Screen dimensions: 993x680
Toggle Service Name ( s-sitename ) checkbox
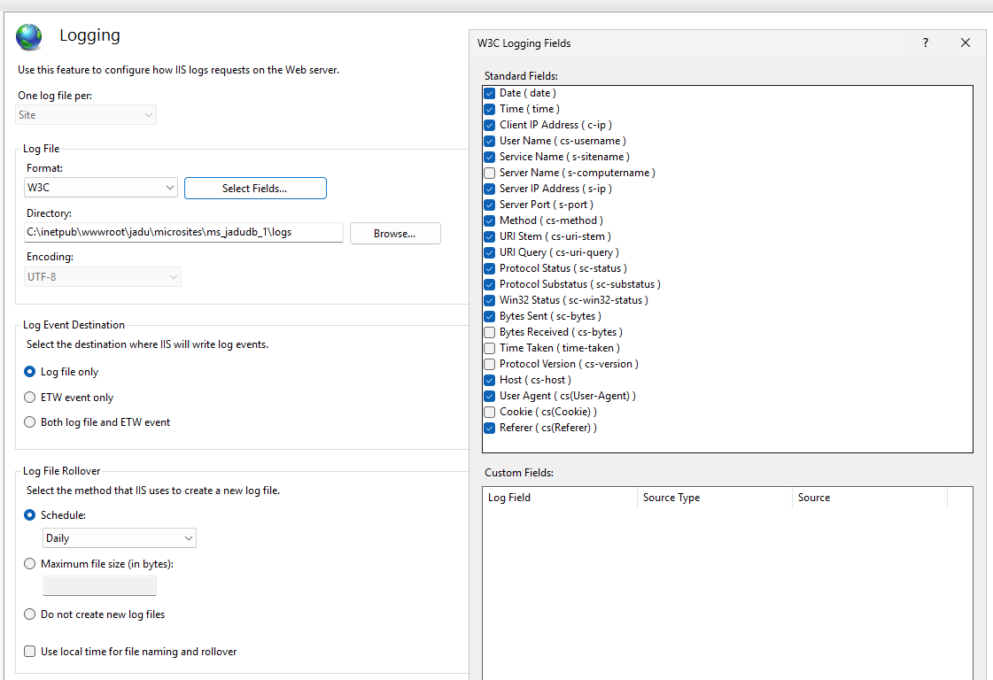(490, 157)
